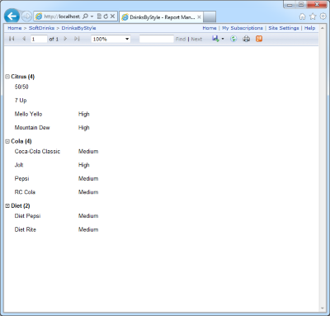The width and height of the screenshot is (330, 316).
Task: Click the top-right Home link
Action: click(x=210, y=28)
